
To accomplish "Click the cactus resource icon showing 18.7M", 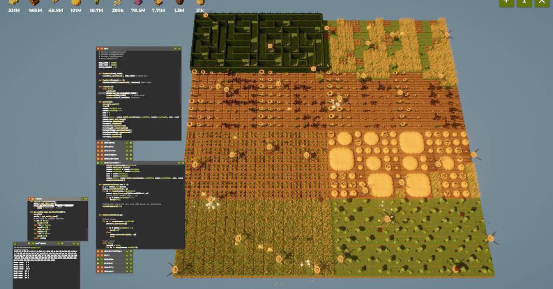I will pyautogui.click(x=96, y=2).
